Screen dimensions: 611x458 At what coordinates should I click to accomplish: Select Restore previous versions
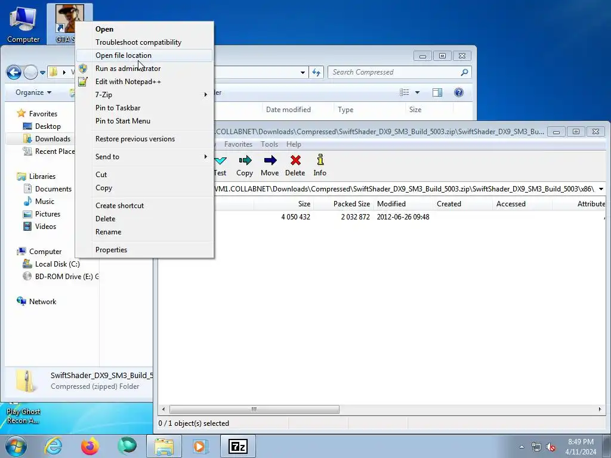144,138
